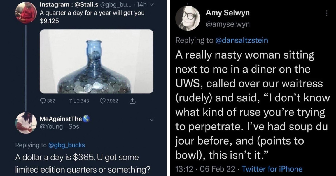Open the @Young__Sos handle

(60, 126)
